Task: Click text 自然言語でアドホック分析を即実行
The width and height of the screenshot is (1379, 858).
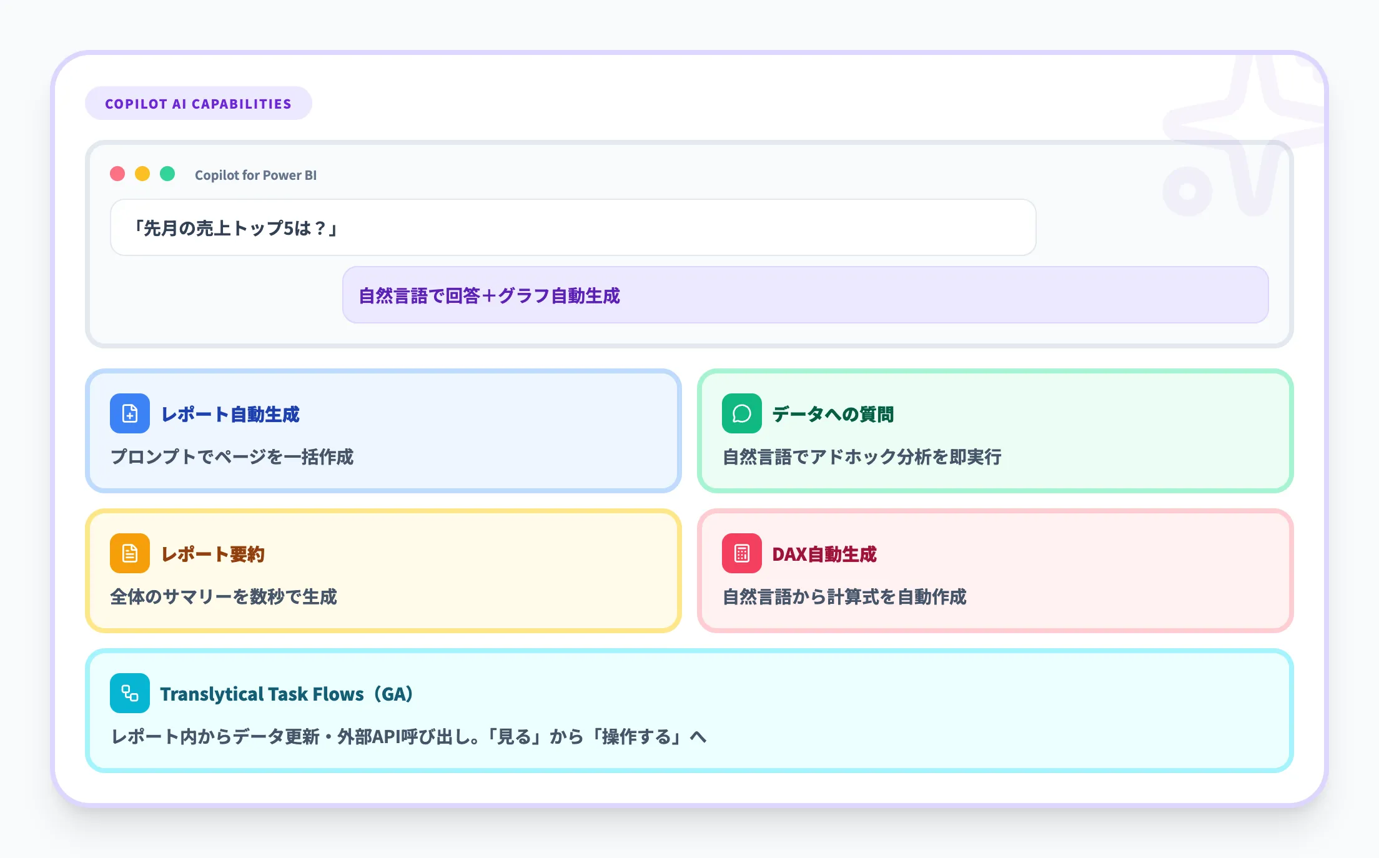Action: click(x=862, y=456)
